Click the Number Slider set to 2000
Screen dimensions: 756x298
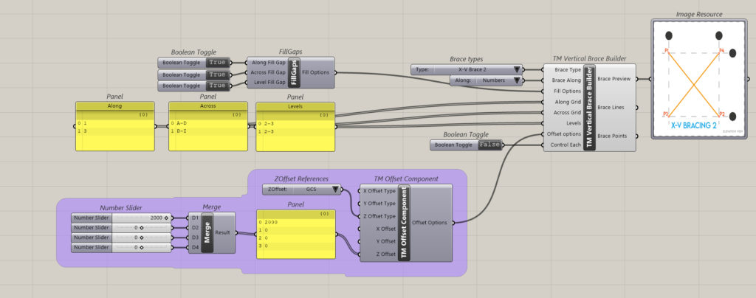click(x=122, y=218)
